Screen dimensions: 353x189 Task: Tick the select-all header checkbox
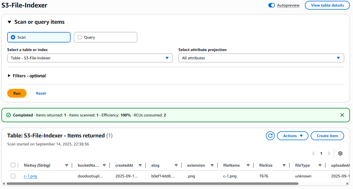point(13,165)
